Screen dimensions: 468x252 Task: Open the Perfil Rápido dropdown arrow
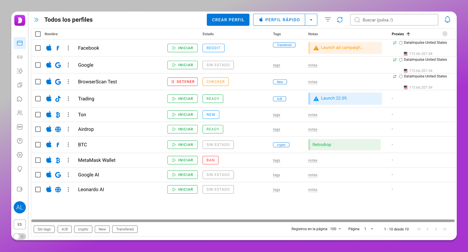tap(311, 20)
